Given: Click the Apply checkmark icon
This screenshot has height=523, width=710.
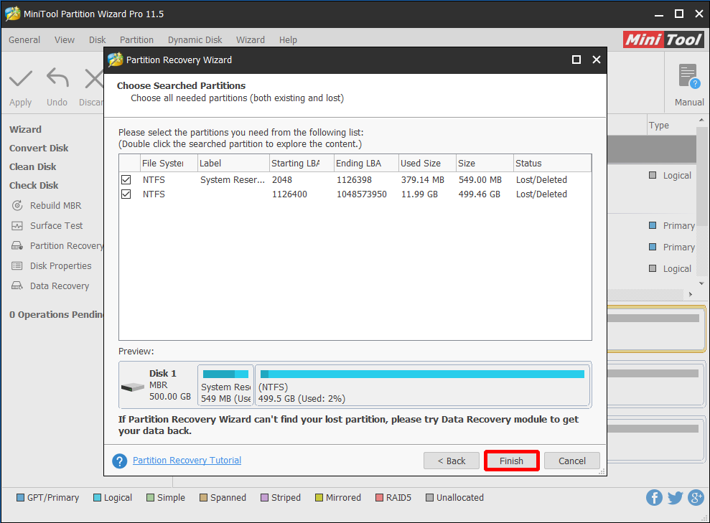Looking at the screenshot, I should 21,79.
